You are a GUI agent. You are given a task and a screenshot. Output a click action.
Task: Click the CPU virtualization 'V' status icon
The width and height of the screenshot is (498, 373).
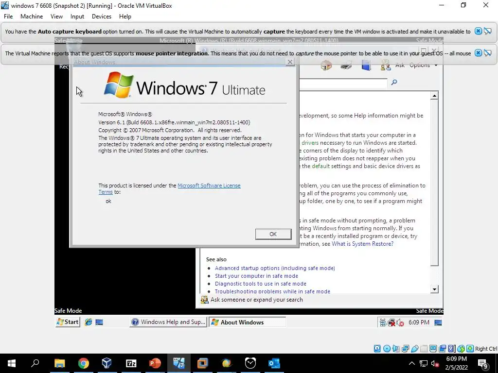452,349
